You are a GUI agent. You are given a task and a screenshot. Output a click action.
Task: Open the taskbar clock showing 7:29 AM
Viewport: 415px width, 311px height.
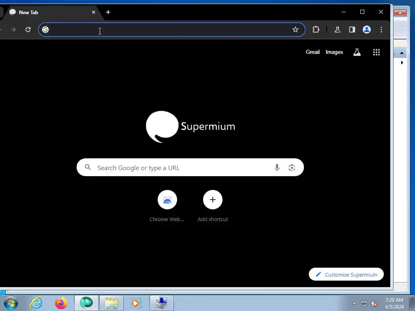point(394,303)
